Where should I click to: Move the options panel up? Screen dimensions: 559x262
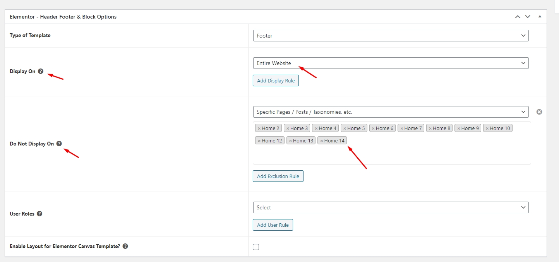coord(518,17)
